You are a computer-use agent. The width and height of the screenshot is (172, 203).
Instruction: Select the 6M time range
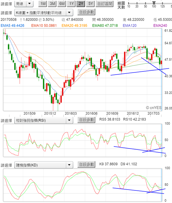tap(62, 3)
